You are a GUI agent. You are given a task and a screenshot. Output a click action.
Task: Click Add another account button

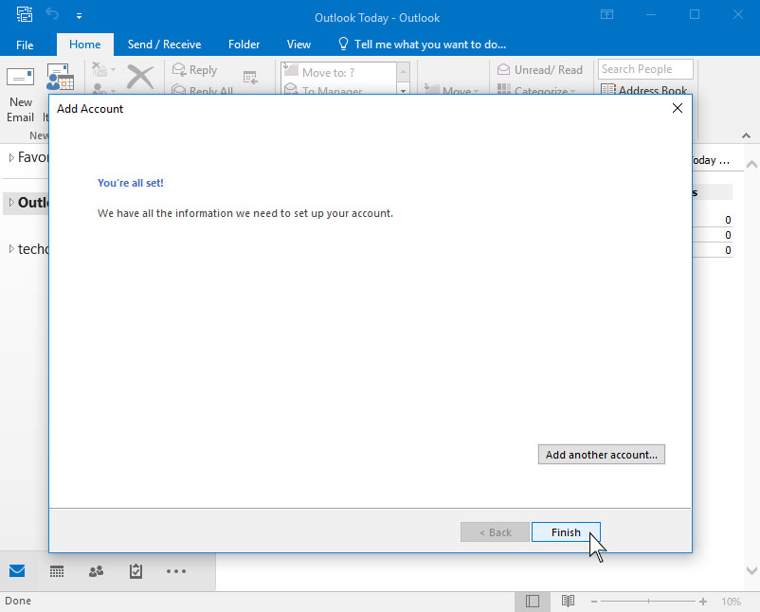[602, 455]
